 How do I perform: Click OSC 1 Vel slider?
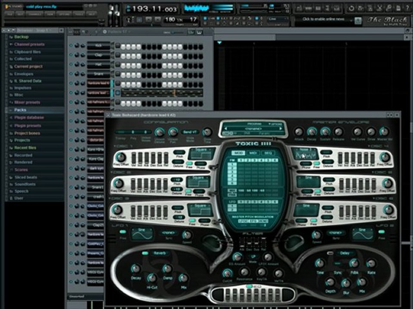point(134,158)
